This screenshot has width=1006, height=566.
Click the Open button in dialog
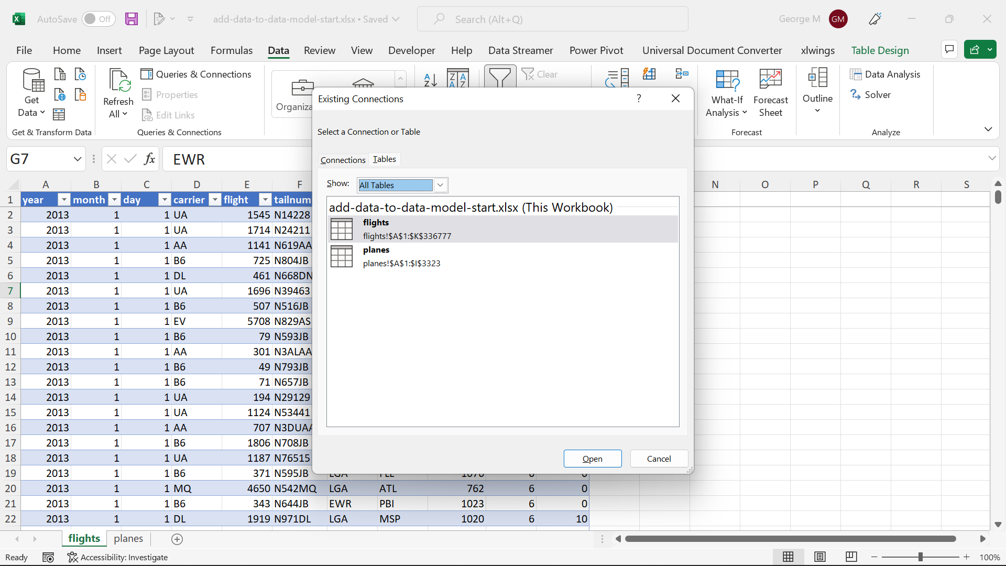click(x=592, y=459)
